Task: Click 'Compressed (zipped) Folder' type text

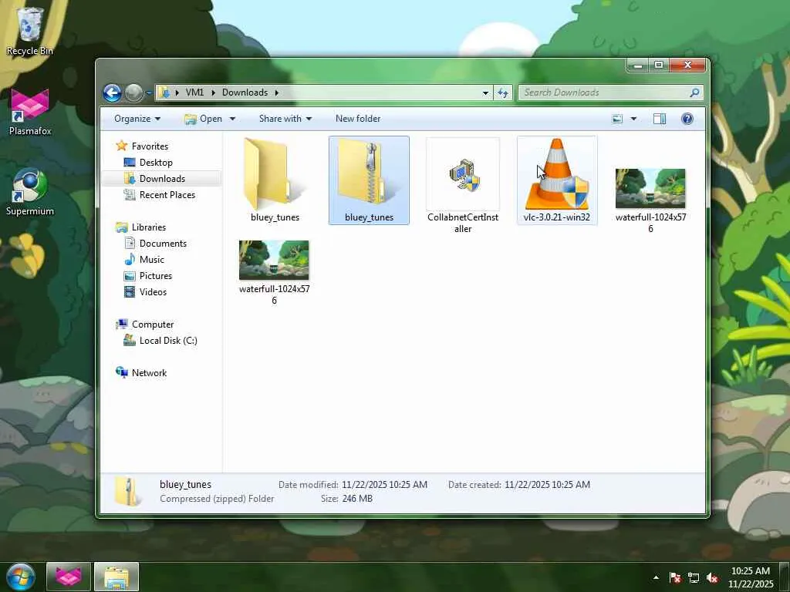Action: tap(217, 499)
